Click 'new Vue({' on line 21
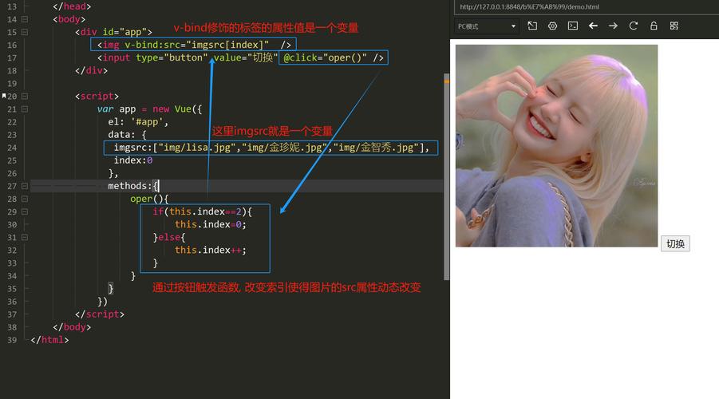Viewport: 719px width, 399px height. coord(177,109)
